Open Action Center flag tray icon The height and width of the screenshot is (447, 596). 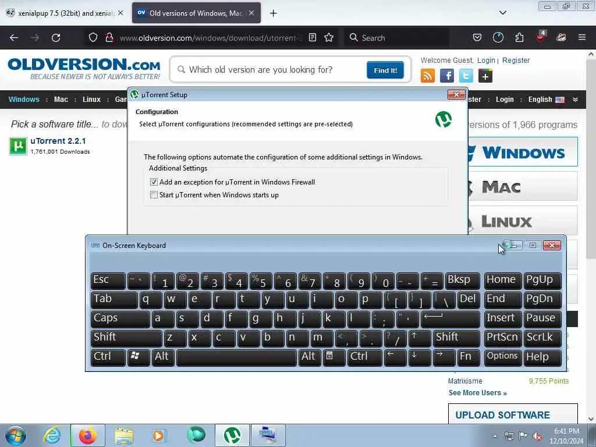coord(523,436)
